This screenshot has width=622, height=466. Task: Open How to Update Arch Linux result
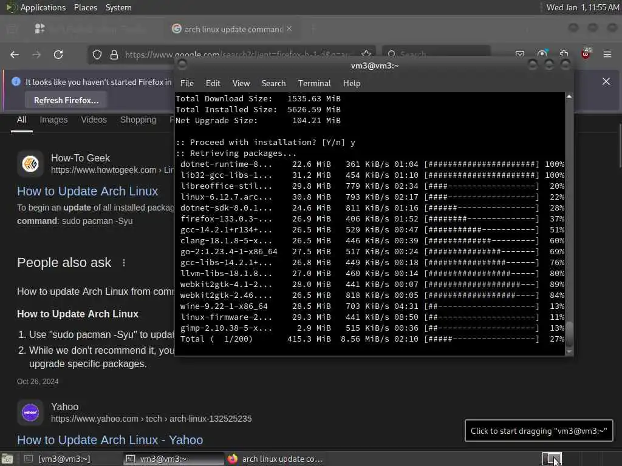click(x=87, y=191)
